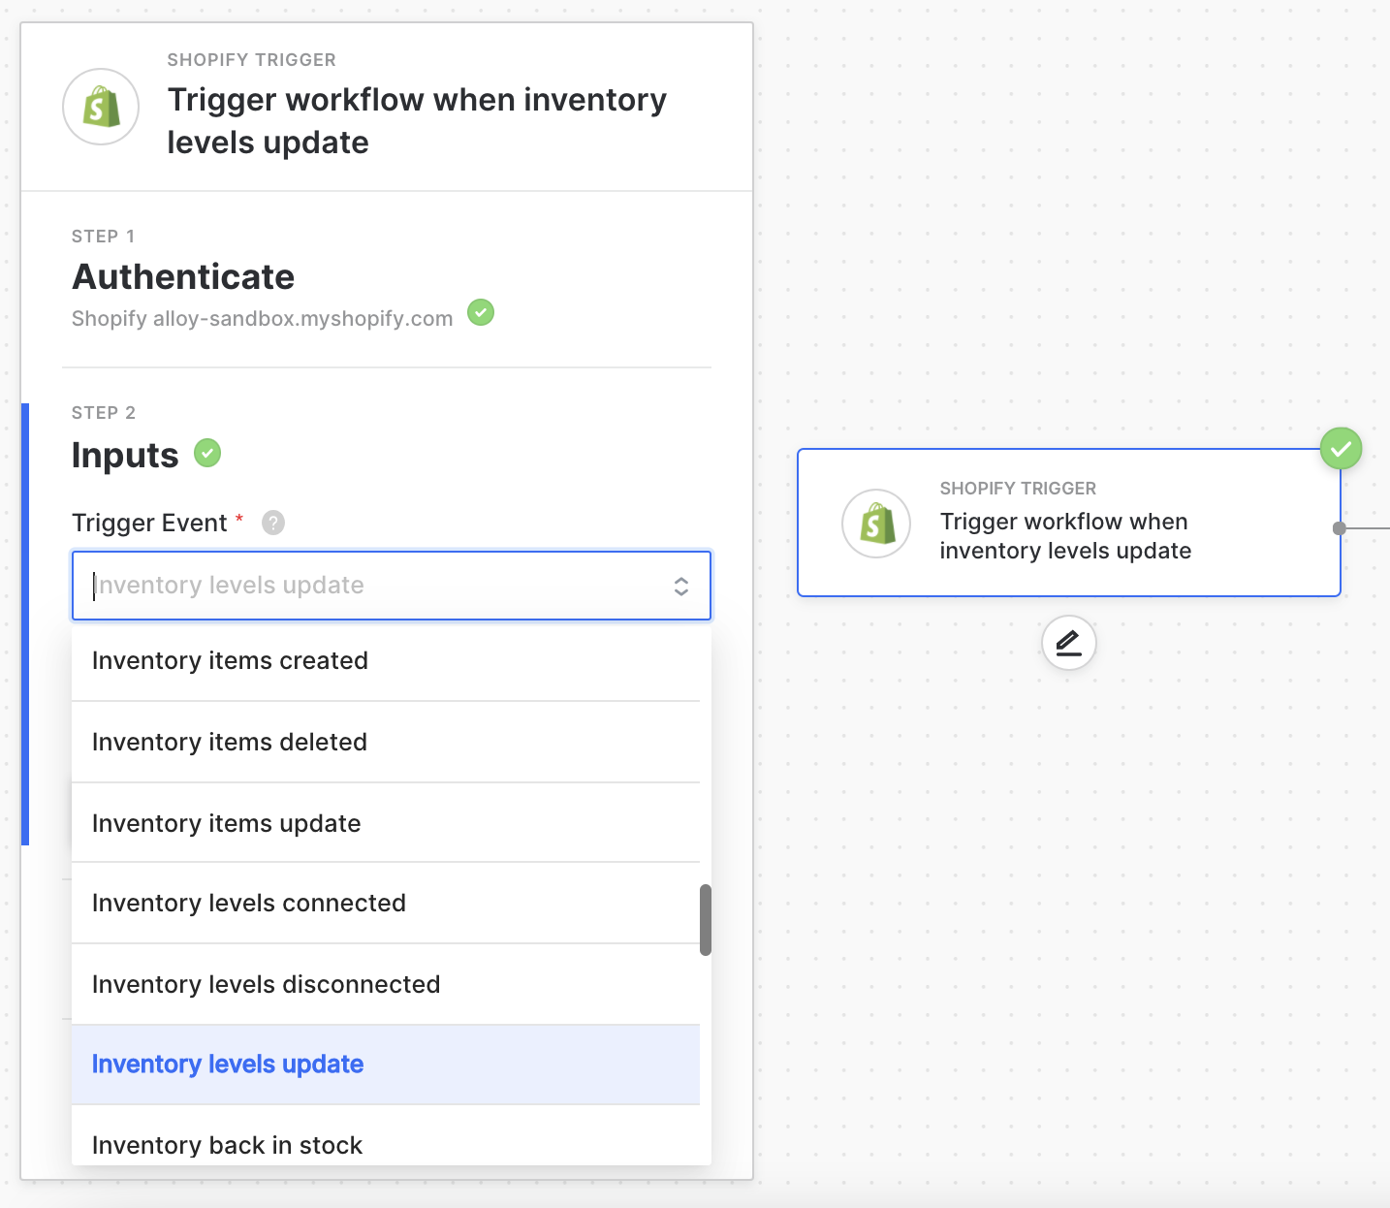Choose 'Inventory levels disconnected' event
The height and width of the screenshot is (1208, 1390).
pyautogui.click(x=266, y=985)
